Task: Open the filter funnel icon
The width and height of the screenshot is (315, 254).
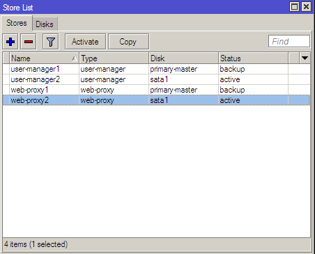Action: 50,42
